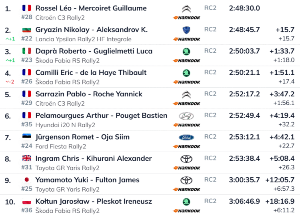The image size is (300, 216).
Task: Click the Citroën logo in Rossel's row
Action: click(x=186, y=9)
